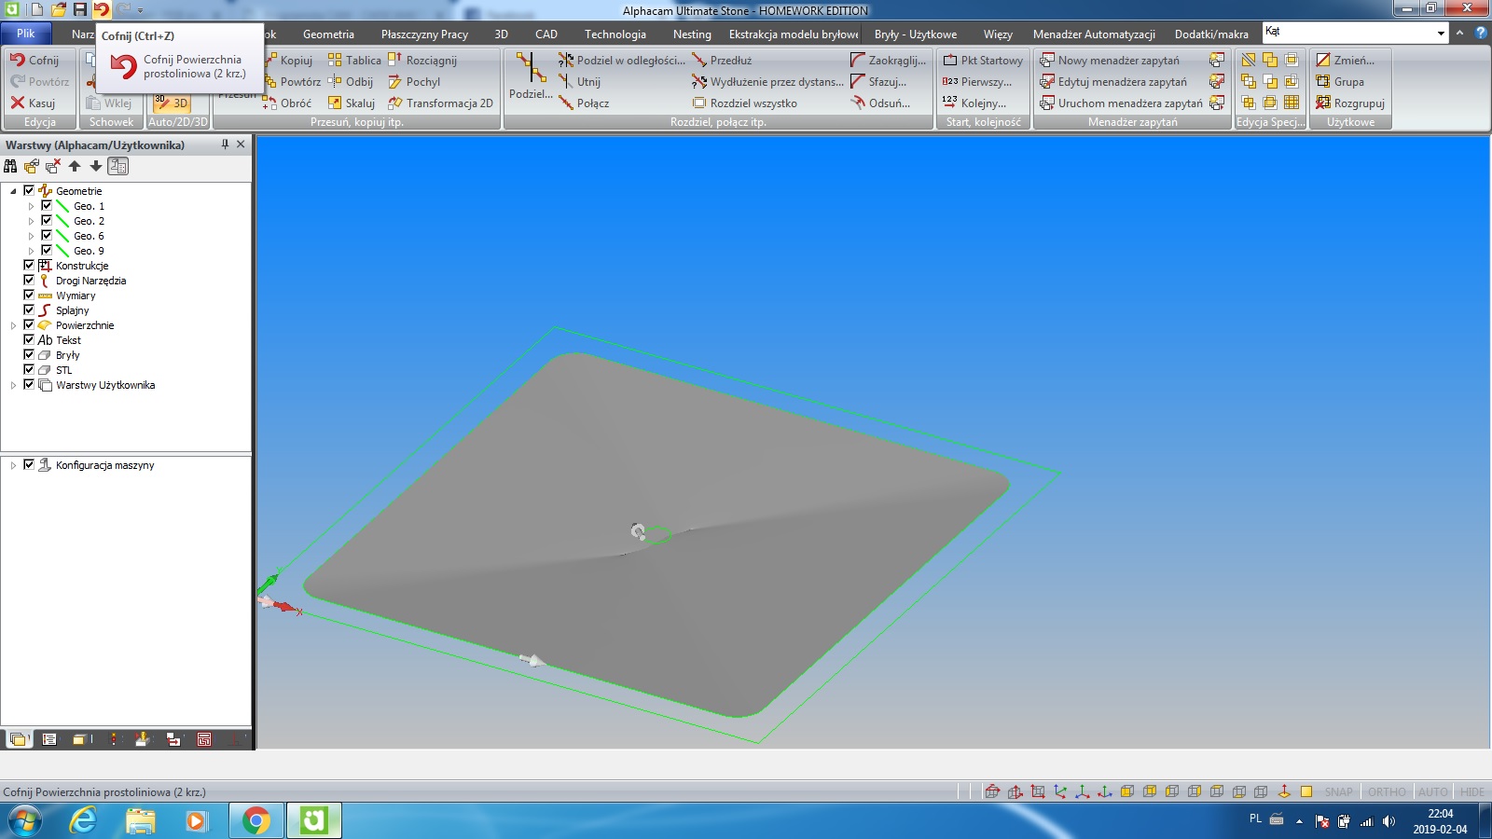Click the Zaokrąglij fillet tool
The width and height of the screenshot is (1492, 839).
888,61
